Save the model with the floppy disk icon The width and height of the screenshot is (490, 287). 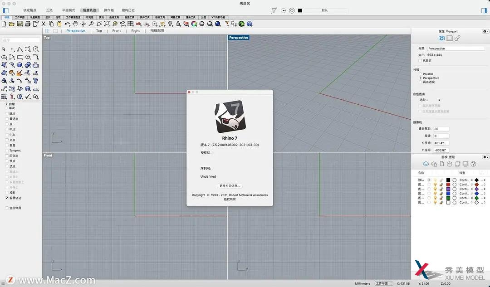tap(20, 24)
